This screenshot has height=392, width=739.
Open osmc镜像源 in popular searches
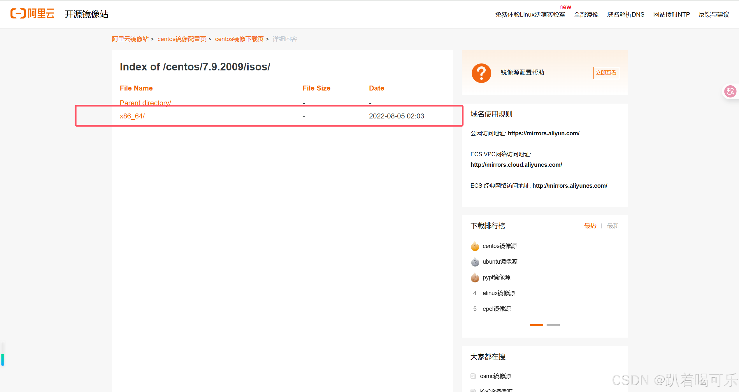pyautogui.click(x=495, y=376)
